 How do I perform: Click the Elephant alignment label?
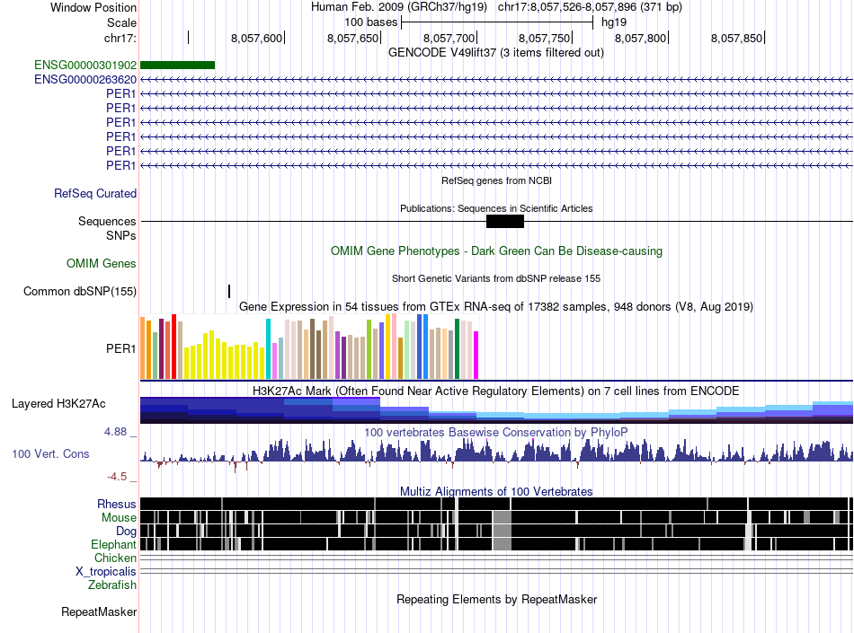point(113,544)
